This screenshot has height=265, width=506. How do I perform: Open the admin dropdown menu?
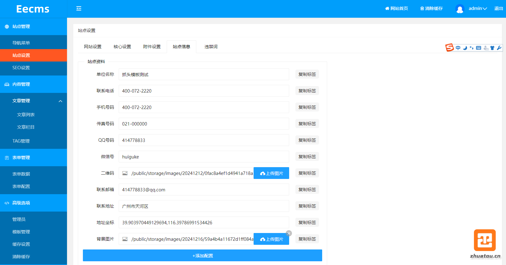point(478,9)
